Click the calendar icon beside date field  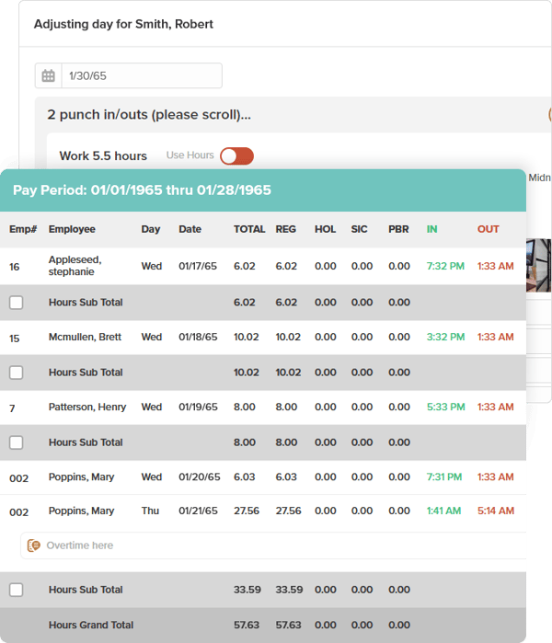tap(49, 75)
